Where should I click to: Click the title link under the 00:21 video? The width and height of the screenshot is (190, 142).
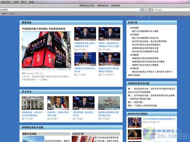[83, 114]
